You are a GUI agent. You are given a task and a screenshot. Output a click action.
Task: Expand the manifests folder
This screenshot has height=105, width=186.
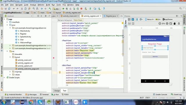[x=7, y=22]
